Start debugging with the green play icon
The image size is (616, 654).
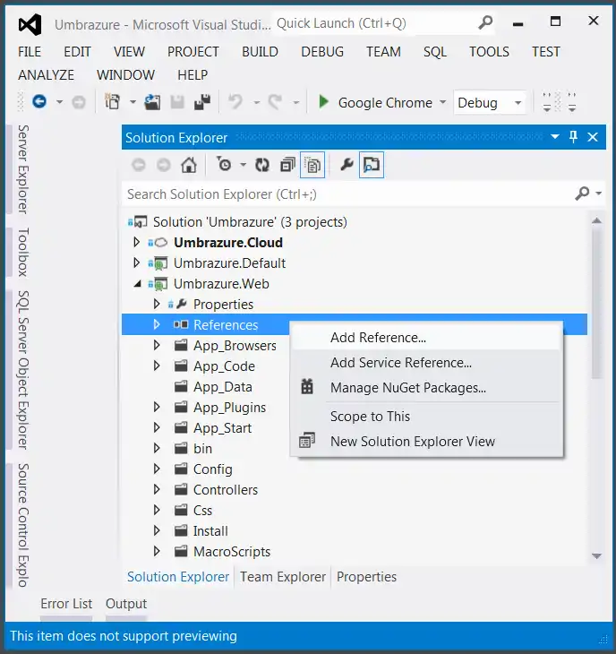pos(323,102)
